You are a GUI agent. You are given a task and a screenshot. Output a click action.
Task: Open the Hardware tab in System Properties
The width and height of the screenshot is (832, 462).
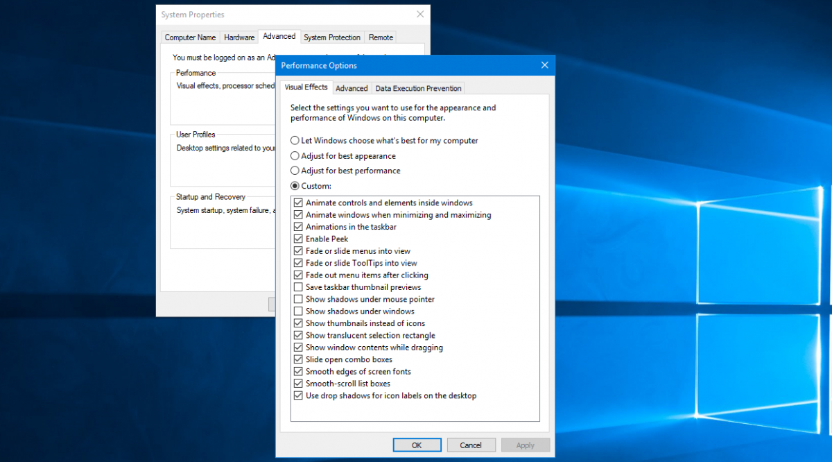point(239,37)
